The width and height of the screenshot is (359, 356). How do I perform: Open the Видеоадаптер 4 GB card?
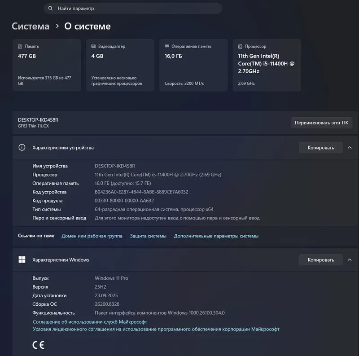(120, 65)
